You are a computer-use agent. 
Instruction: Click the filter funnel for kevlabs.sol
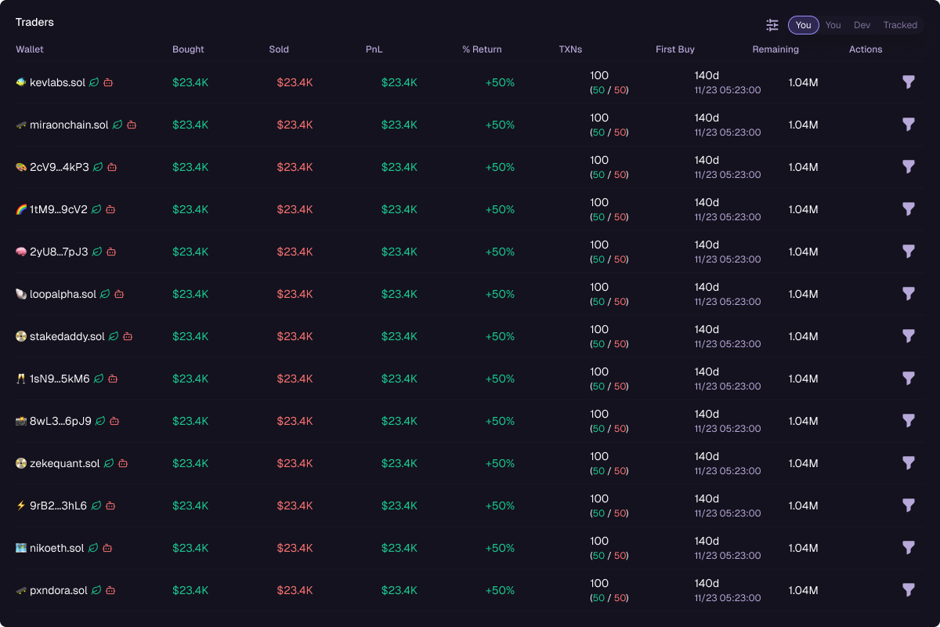tap(909, 82)
